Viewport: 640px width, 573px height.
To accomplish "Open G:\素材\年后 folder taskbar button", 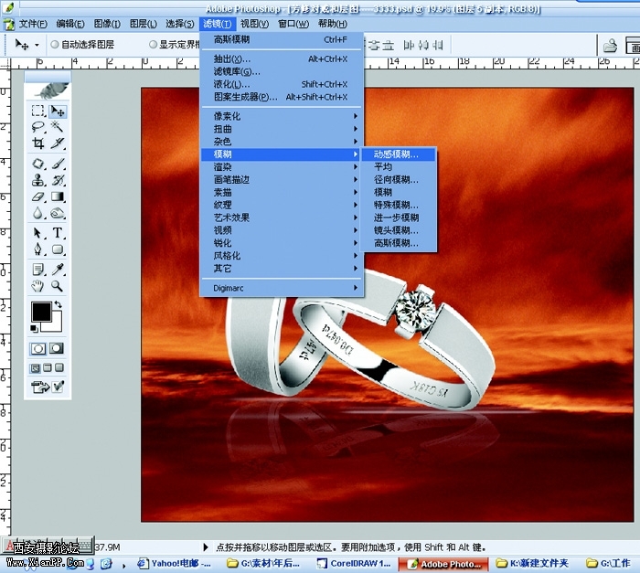I will tap(263, 564).
